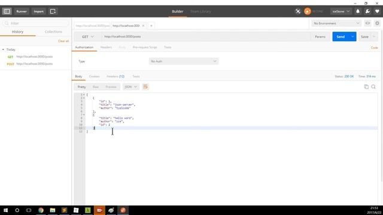Add a new request tab

tap(151, 26)
